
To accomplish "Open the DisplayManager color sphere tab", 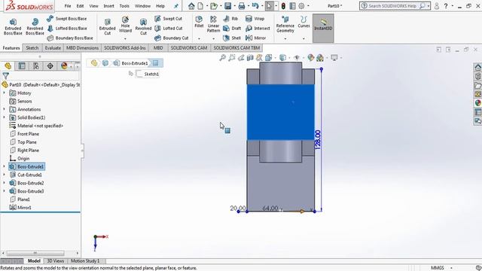I will [64, 66].
